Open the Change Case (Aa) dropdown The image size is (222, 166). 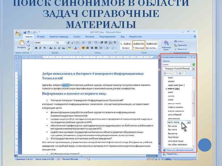[64, 48]
